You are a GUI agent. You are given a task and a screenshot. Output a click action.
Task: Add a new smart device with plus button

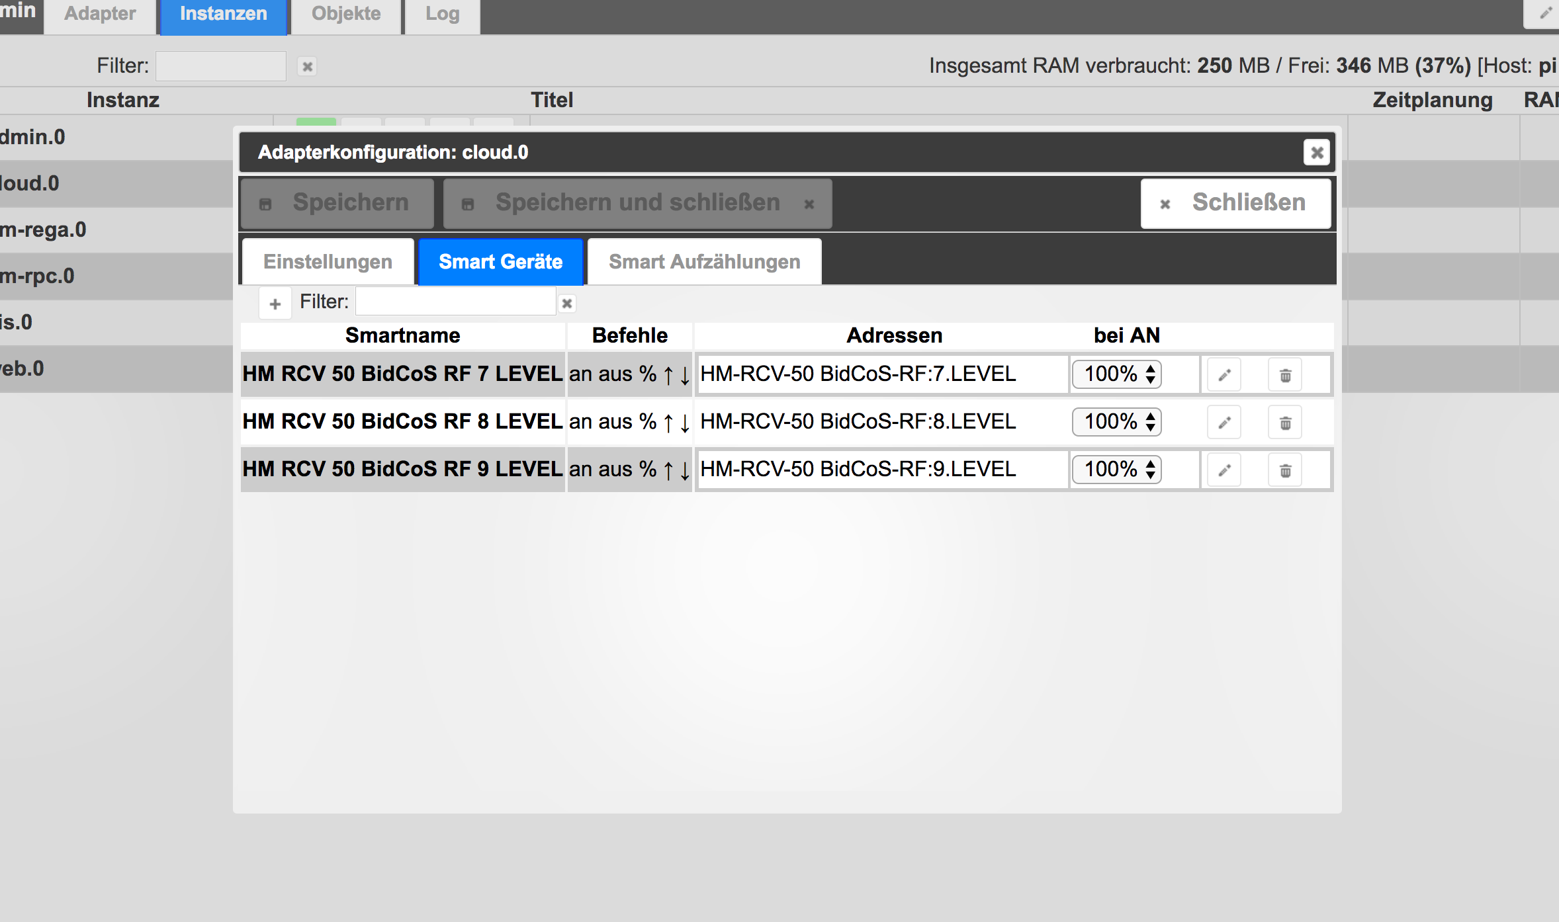pyautogui.click(x=275, y=304)
